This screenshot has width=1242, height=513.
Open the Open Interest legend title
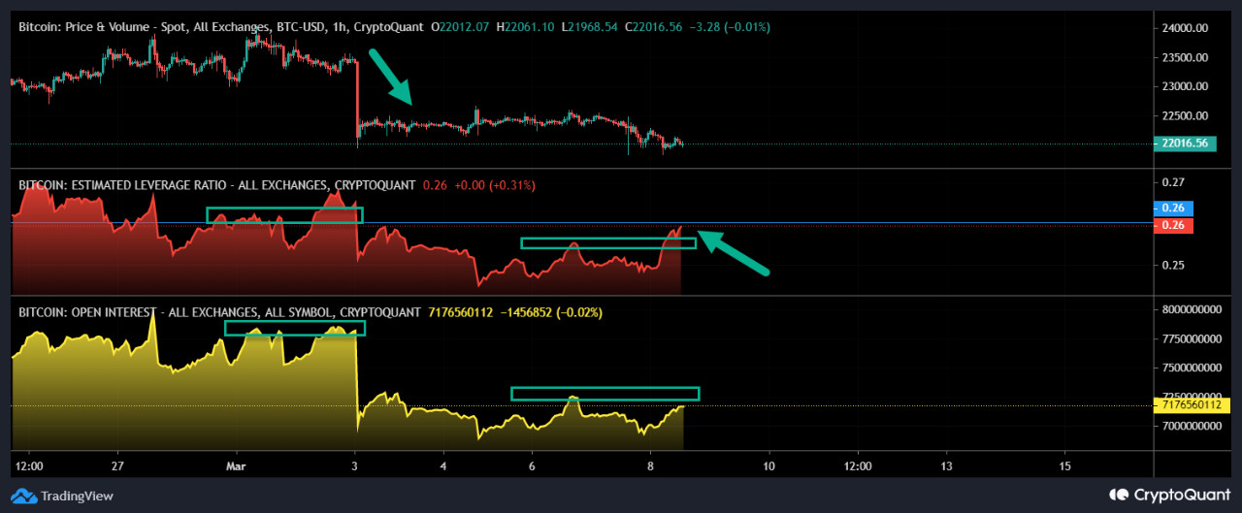tap(217, 312)
